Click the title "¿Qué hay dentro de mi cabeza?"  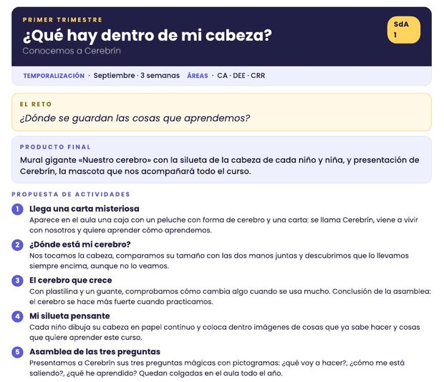[148, 35]
